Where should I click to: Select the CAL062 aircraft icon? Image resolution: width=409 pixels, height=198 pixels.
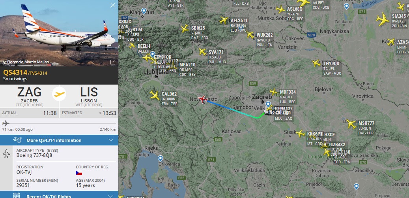155,95
